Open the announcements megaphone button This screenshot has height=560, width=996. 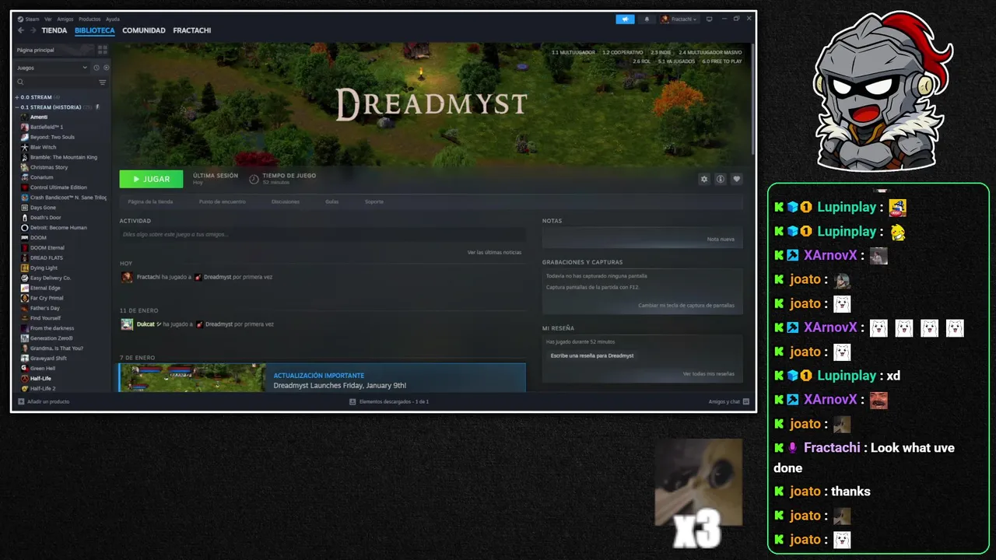[x=625, y=19]
